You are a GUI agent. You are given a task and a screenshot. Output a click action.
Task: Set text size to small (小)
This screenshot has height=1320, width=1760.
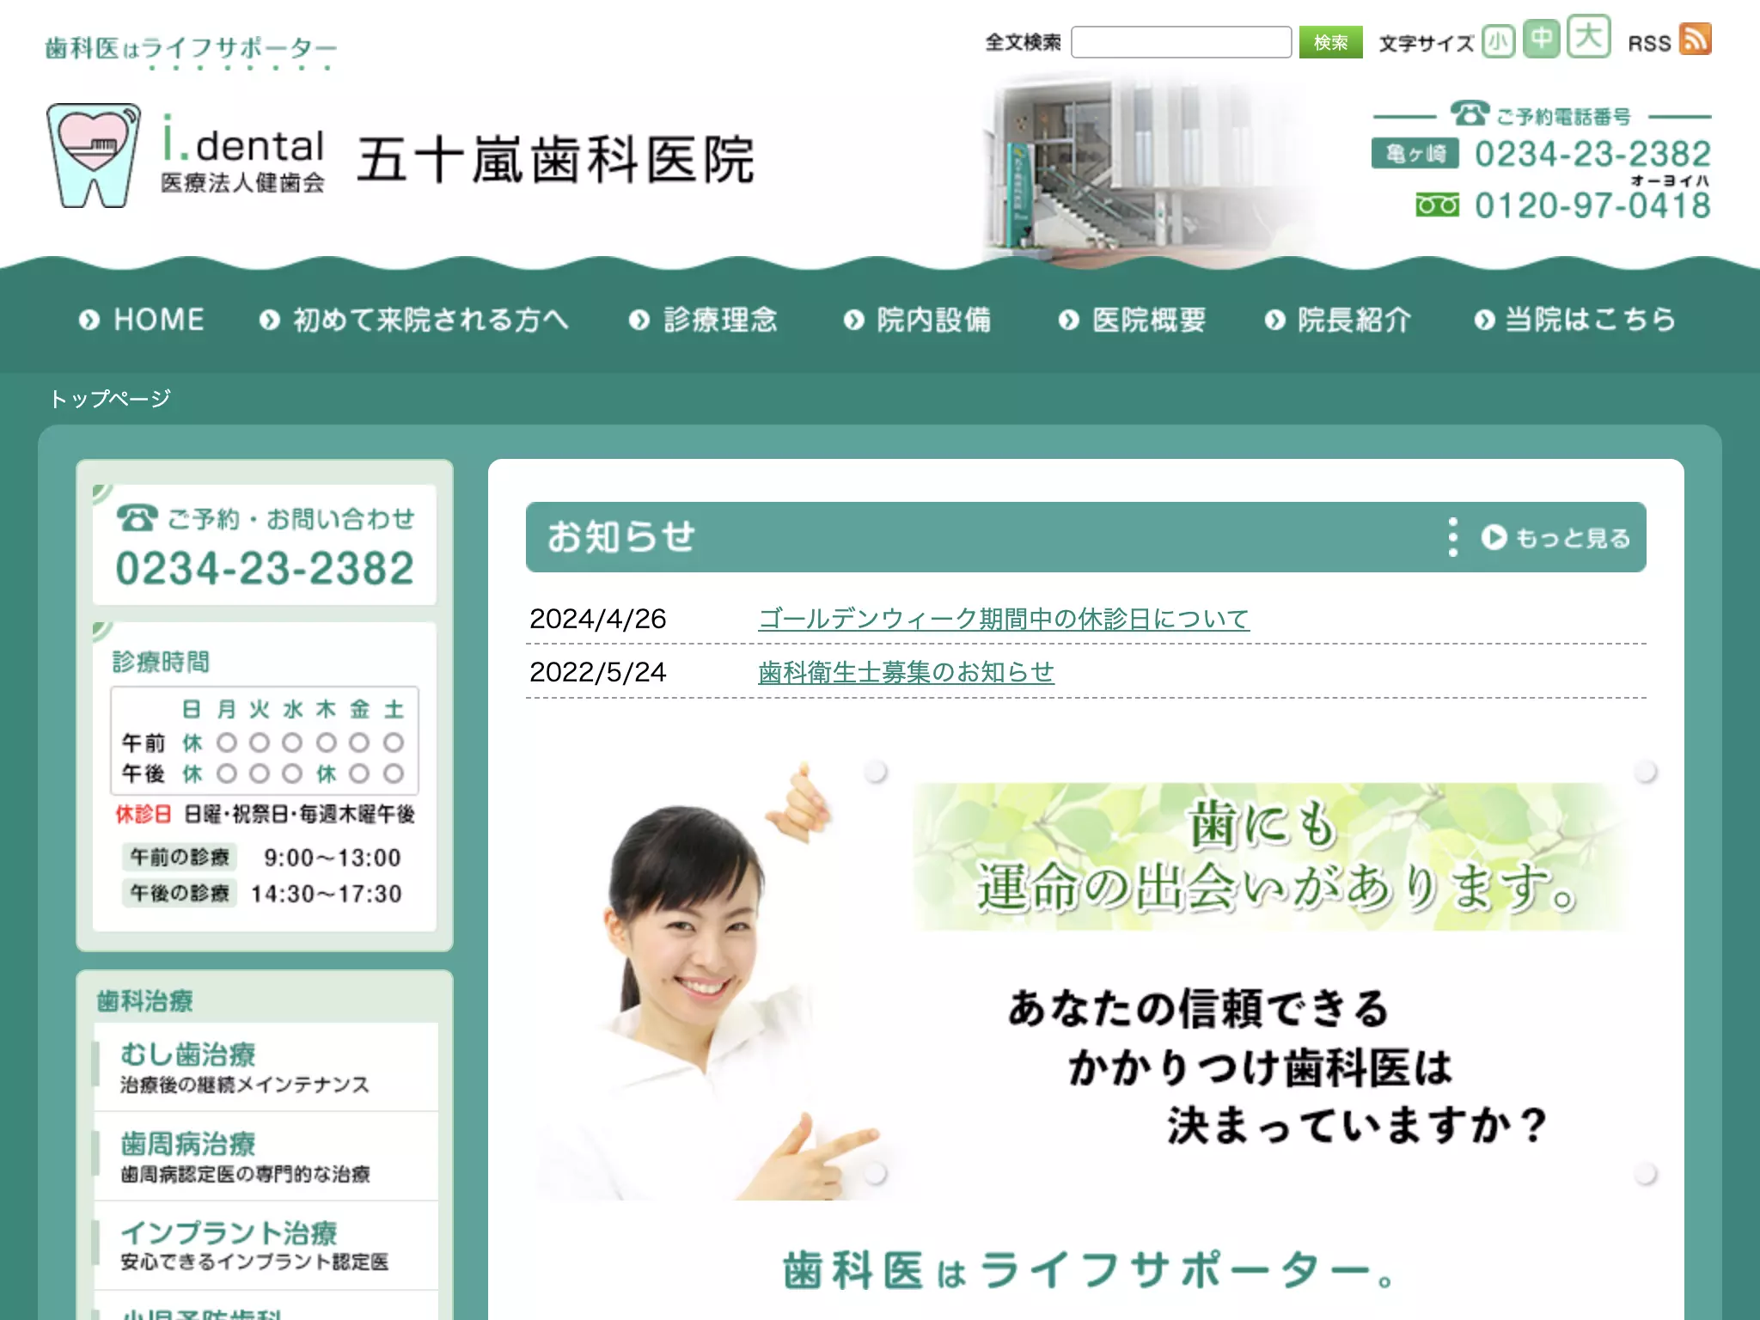(x=1498, y=41)
